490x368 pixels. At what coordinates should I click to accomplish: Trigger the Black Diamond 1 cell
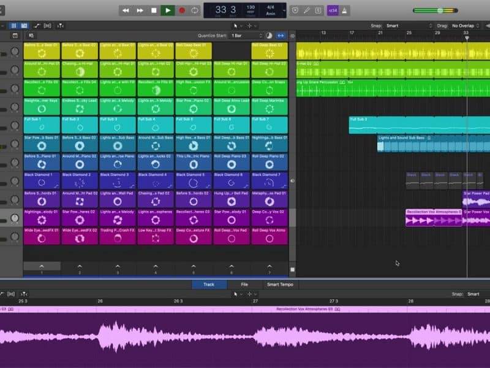(x=42, y=180)
